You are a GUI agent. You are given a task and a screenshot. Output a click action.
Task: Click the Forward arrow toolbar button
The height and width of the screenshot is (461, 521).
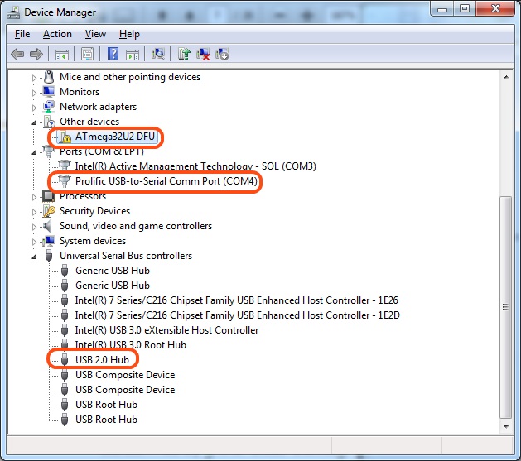pos(36,54)
